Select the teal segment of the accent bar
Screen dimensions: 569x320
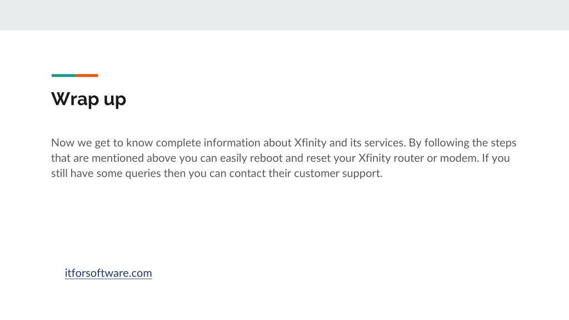pyautogui.click(x=63, y=76)
